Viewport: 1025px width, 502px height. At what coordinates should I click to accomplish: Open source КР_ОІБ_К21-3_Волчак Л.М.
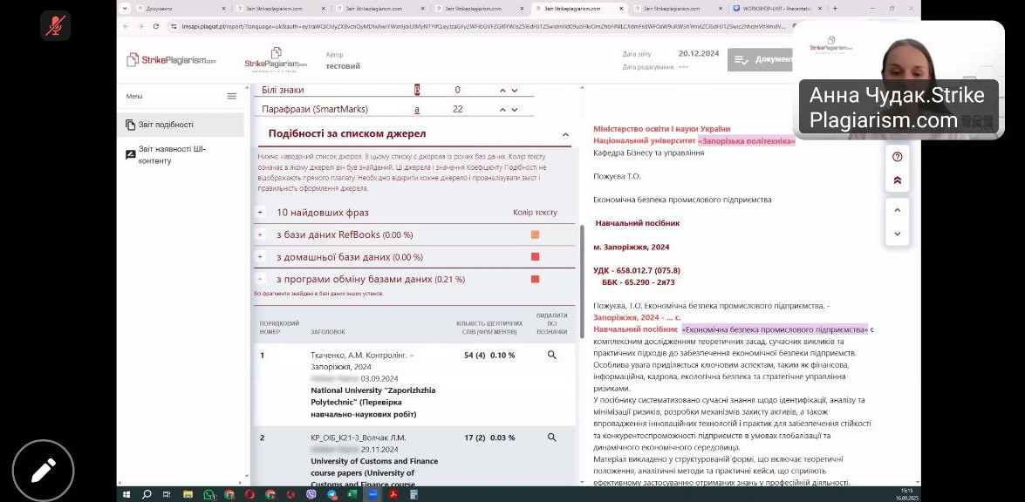359,438
